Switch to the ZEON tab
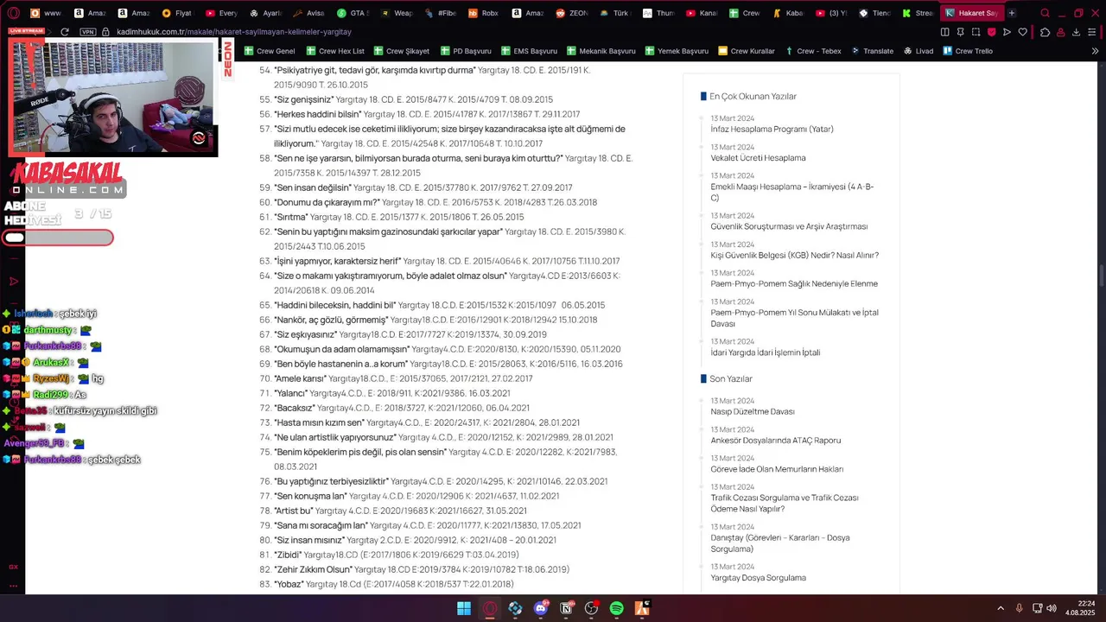 click(572, 13)
